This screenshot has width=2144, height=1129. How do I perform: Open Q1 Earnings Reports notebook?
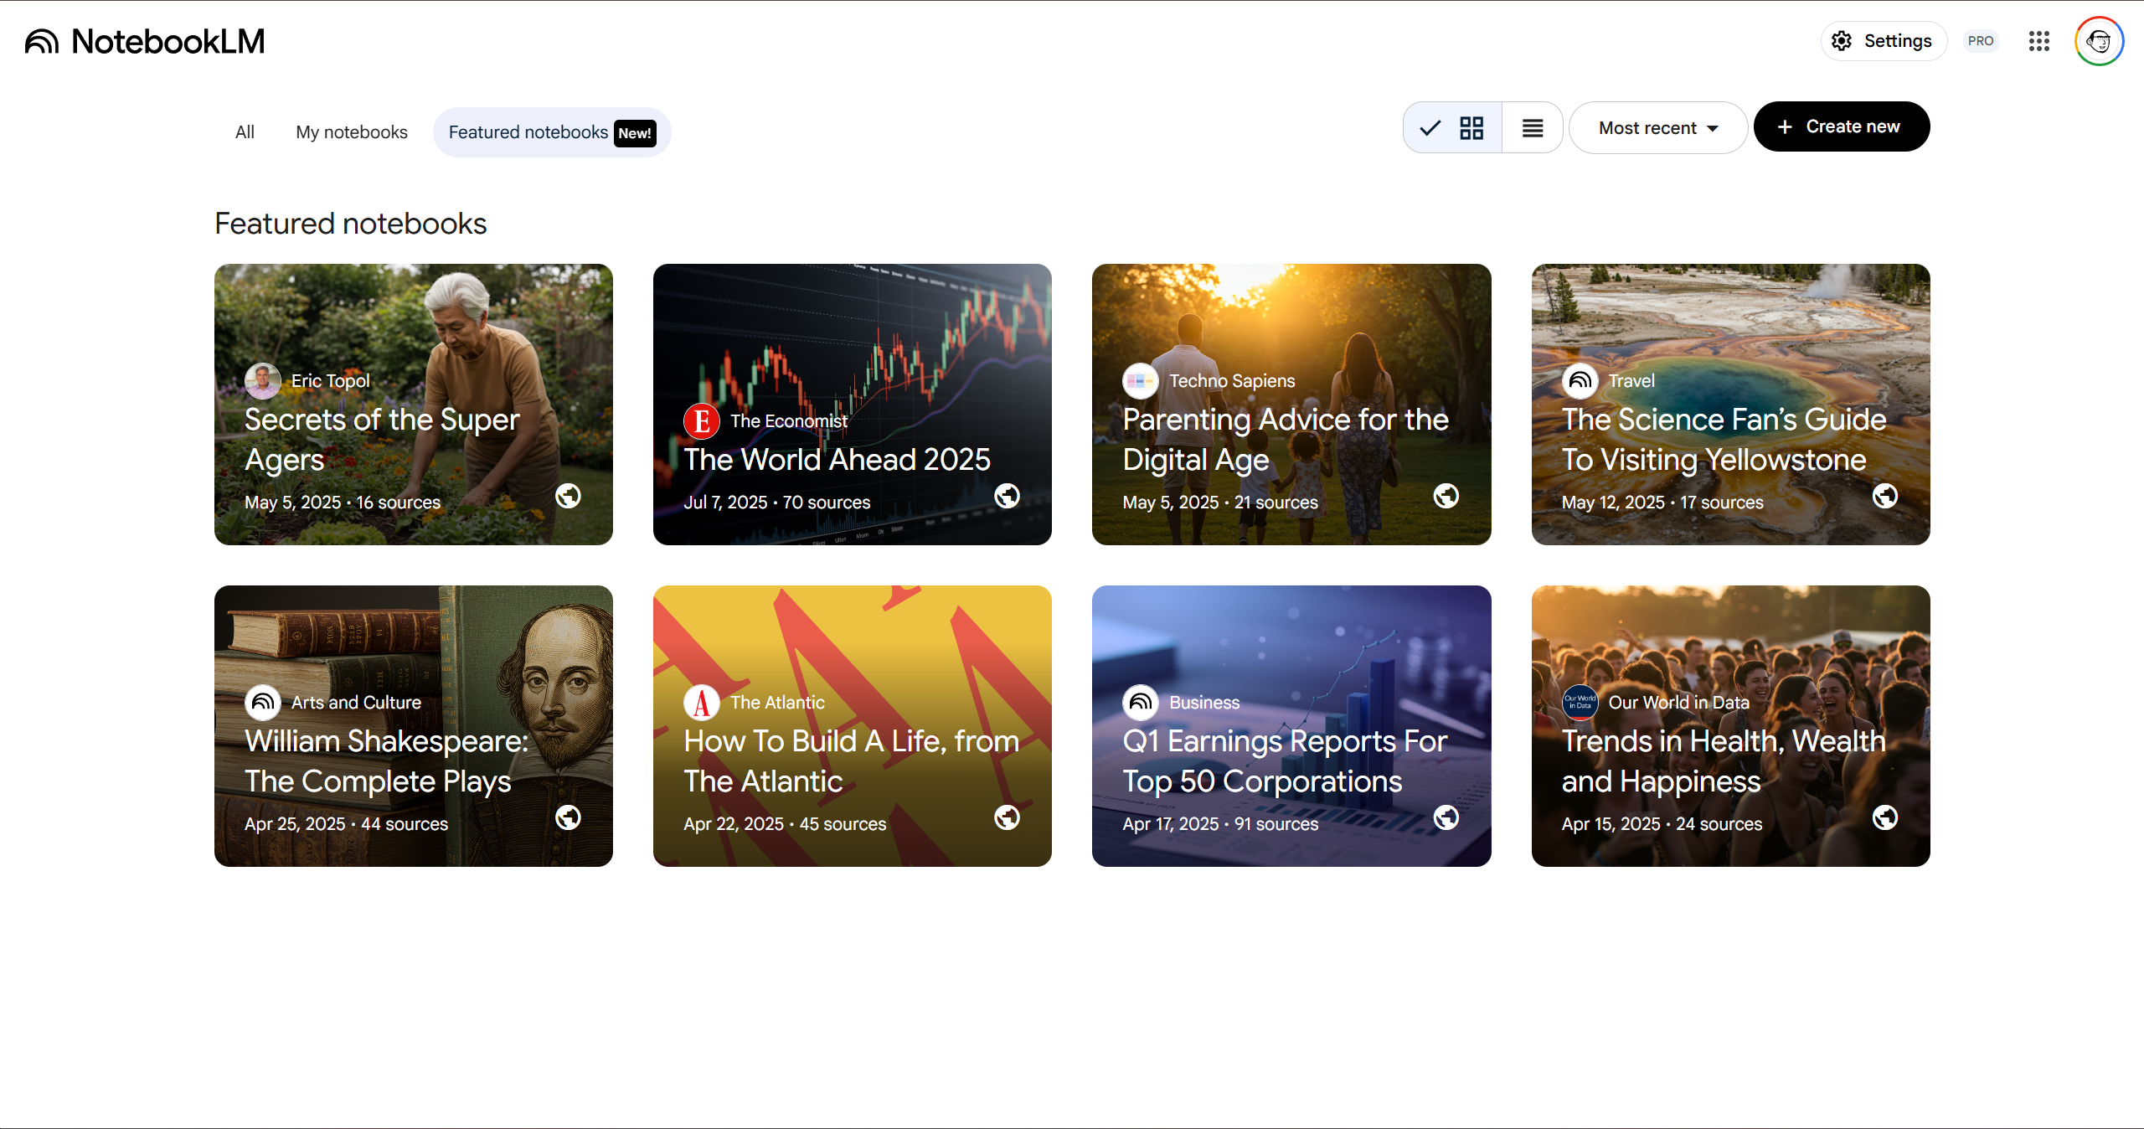click(x=1291, y=726)
